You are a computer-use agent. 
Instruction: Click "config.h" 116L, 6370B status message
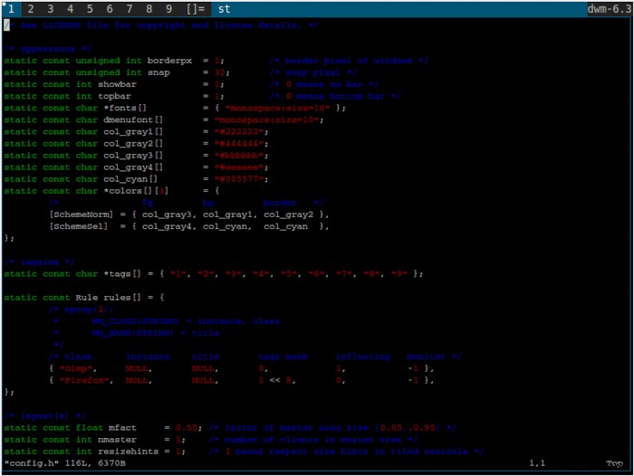tap(64, 463)
